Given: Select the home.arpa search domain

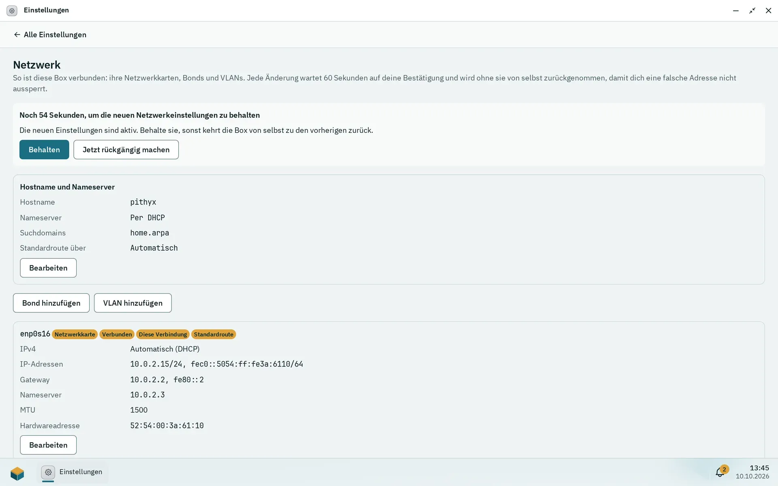Looking at the screenshot, I should point(150,233).
